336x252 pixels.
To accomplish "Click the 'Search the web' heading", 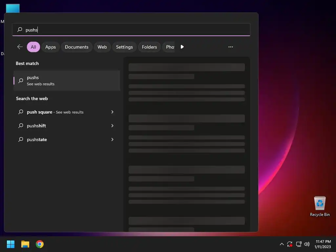I will tap(32, 98).
